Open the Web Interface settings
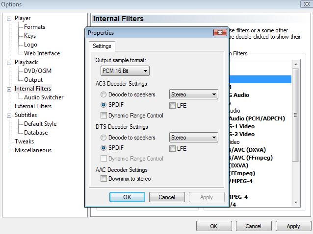This screenshot has height=234, width=313. [x=42, y=53]
